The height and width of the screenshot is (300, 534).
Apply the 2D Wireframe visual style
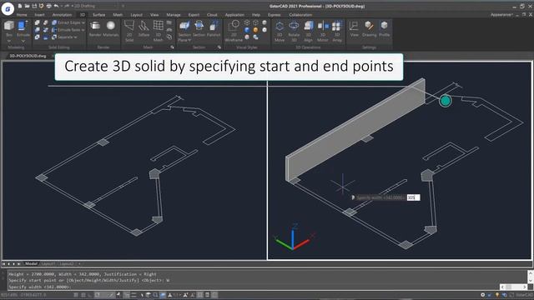coord(234,31)
